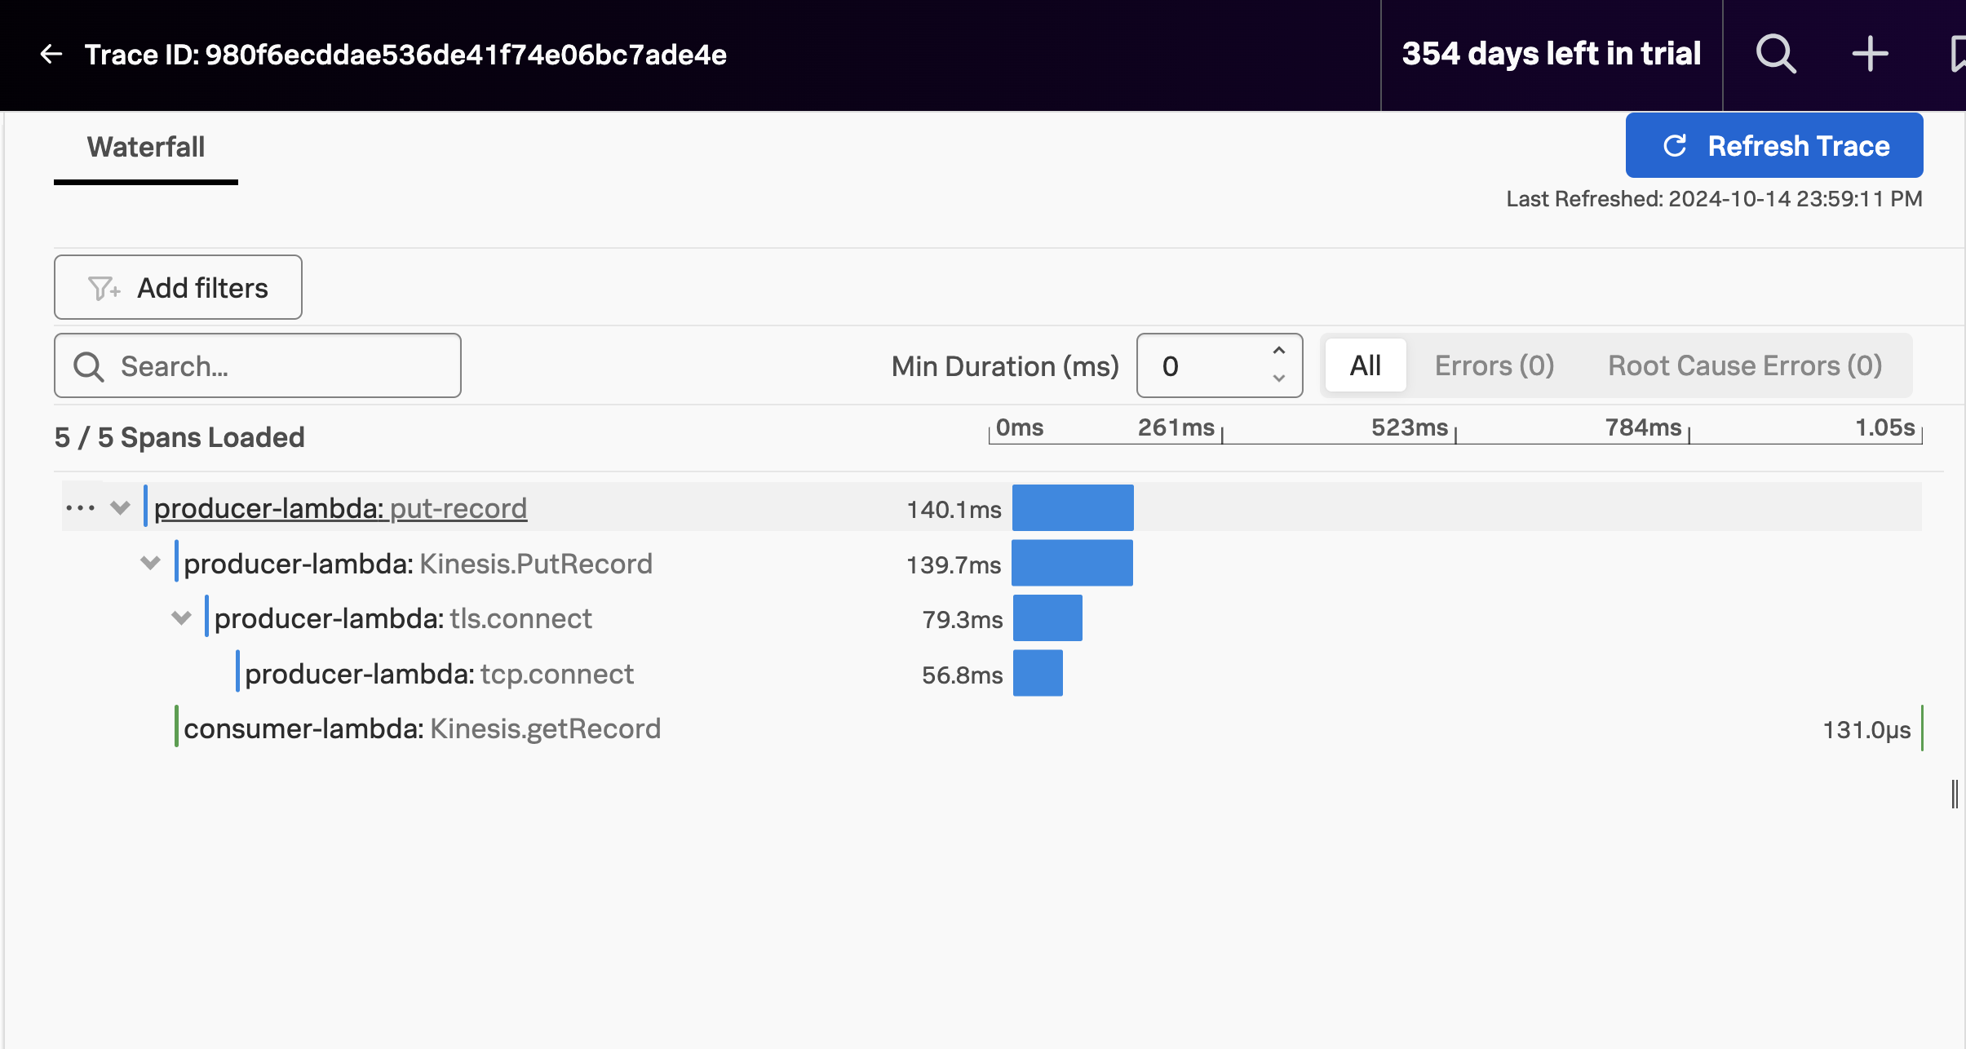Increment Min Duration stepper up
This screenshot has width=1966, height=1049.
point(1278,353)
